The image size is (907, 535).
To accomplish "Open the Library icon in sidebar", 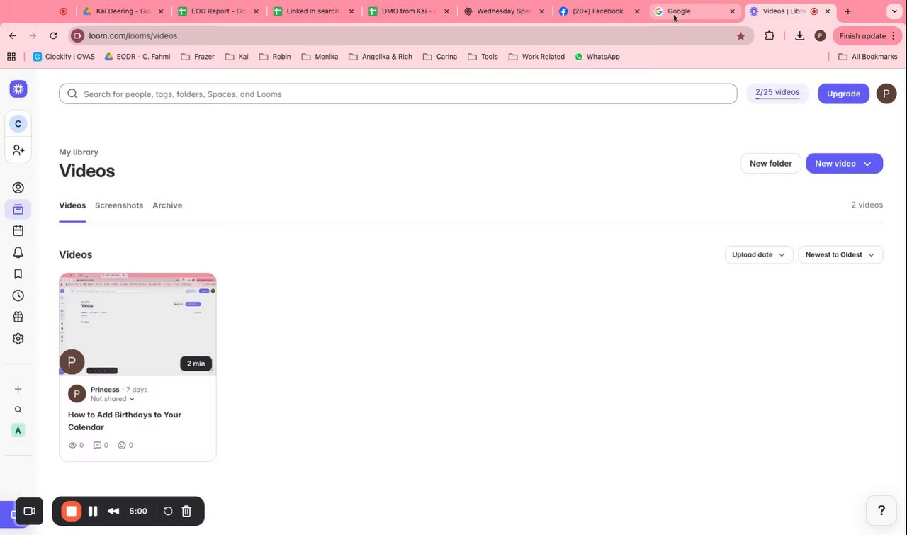I will (18, 209).
